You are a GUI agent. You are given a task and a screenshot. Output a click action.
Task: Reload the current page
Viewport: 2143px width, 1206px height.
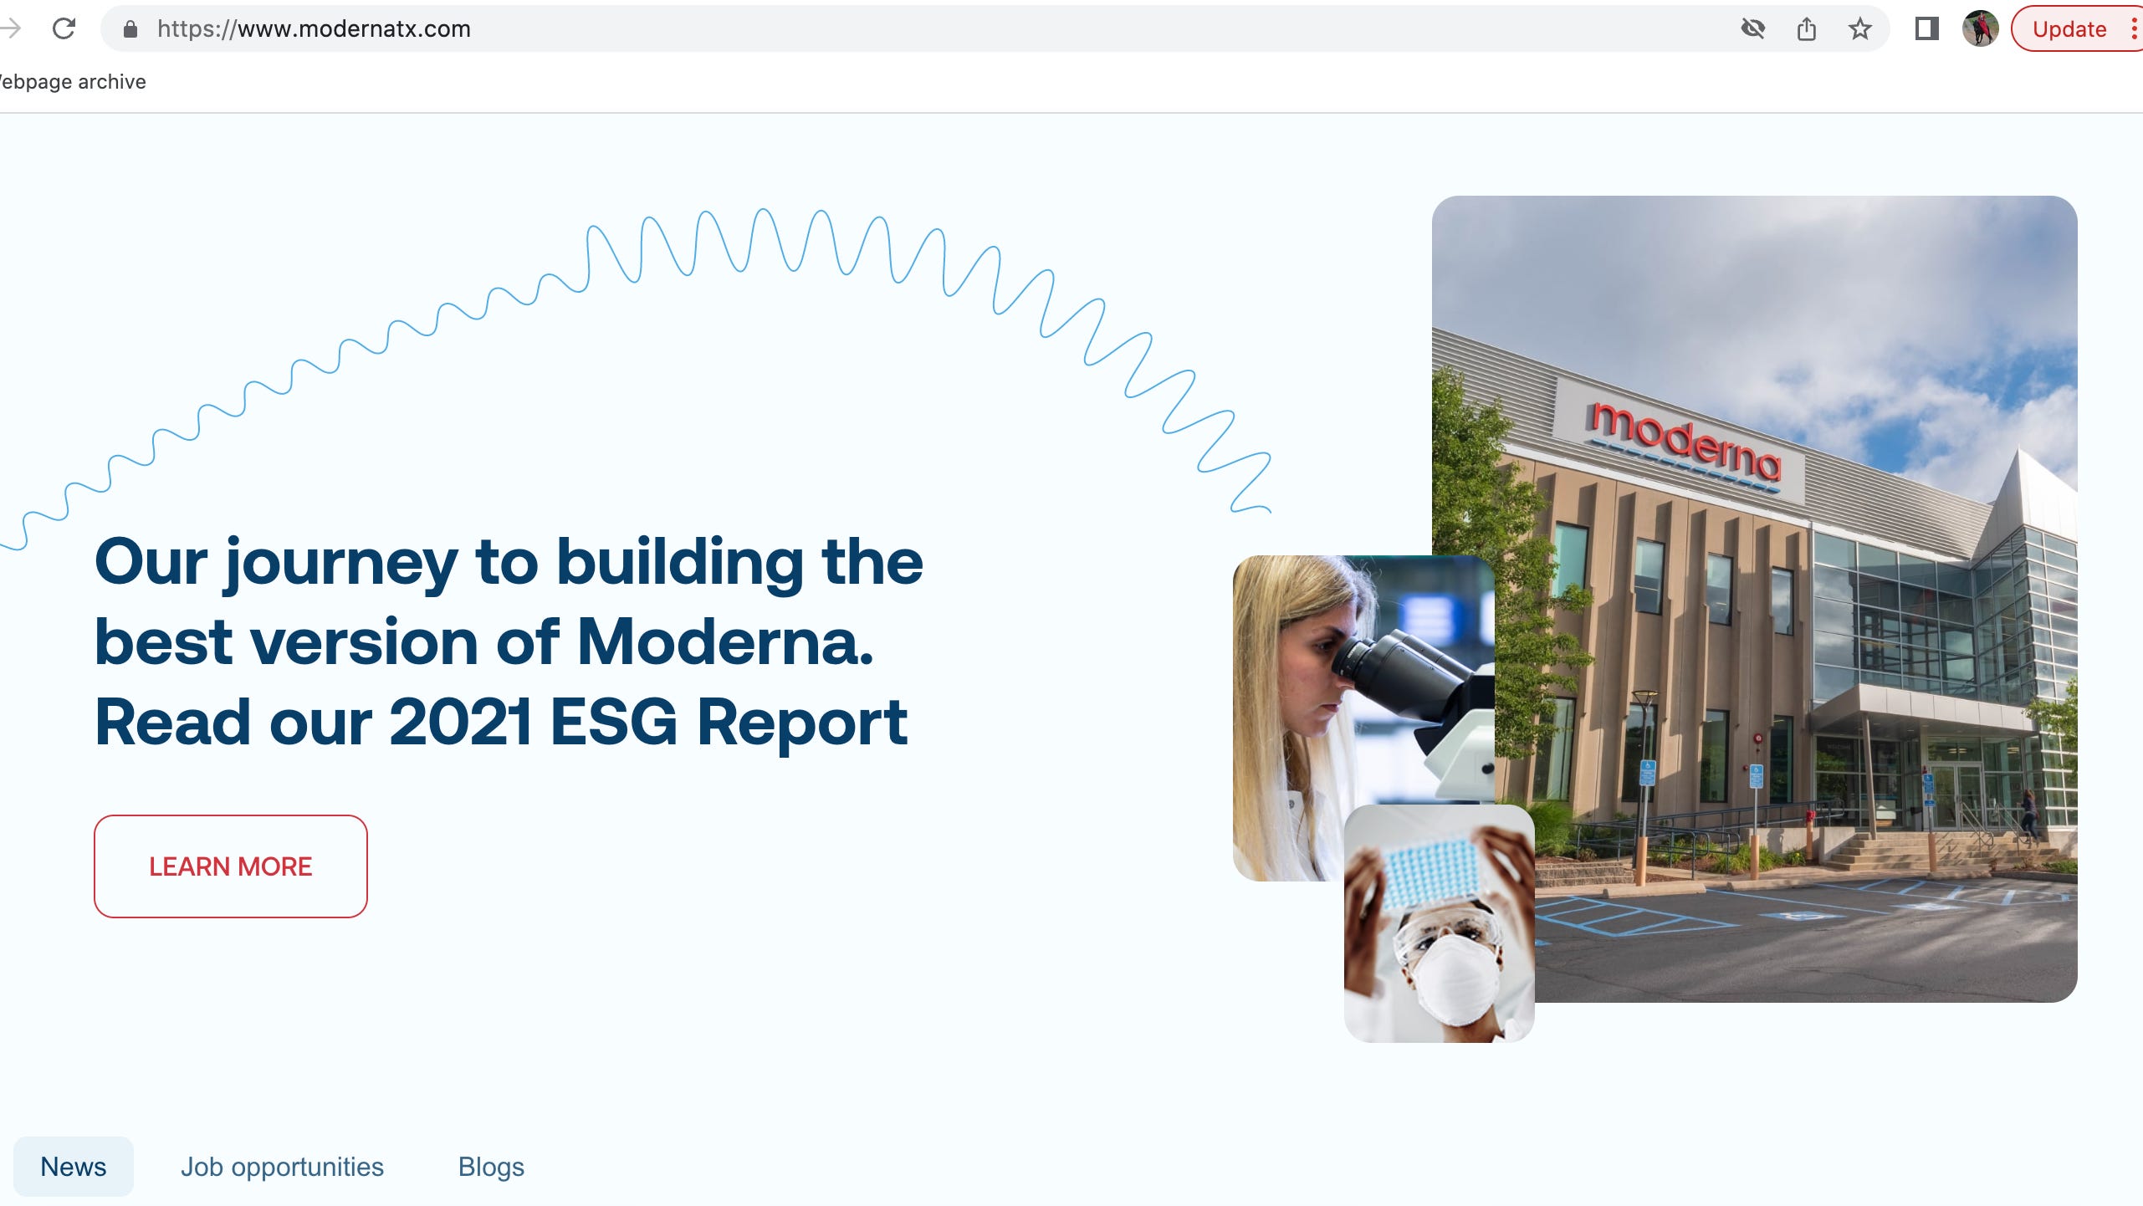click(64, 28)
